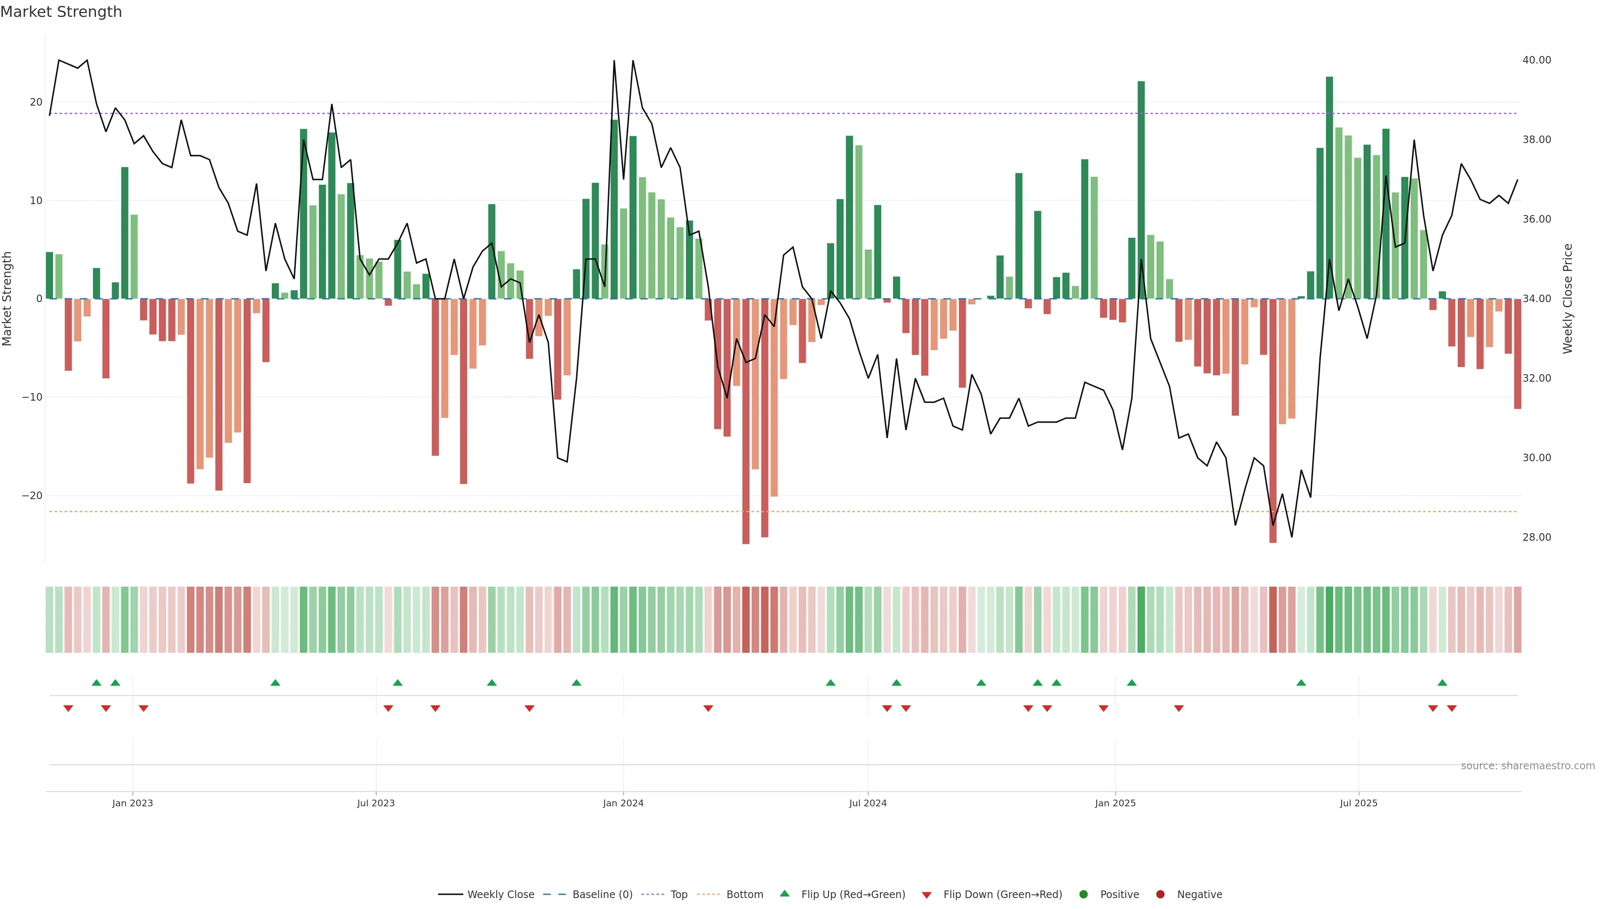Viewport: 1616px width, 909px height.
Task: Click the Jul 2025 axis label
Action: coord(1358,803)
